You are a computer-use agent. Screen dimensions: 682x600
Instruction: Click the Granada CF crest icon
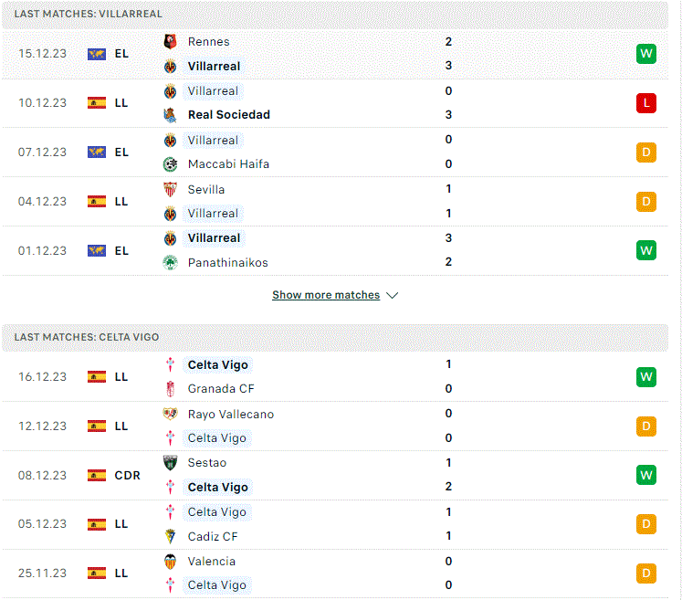pos(170,389)
